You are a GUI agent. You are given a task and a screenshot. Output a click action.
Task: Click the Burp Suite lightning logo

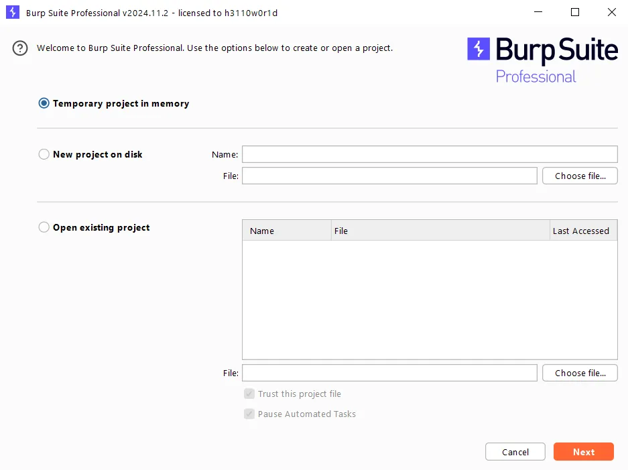point(479,49)
